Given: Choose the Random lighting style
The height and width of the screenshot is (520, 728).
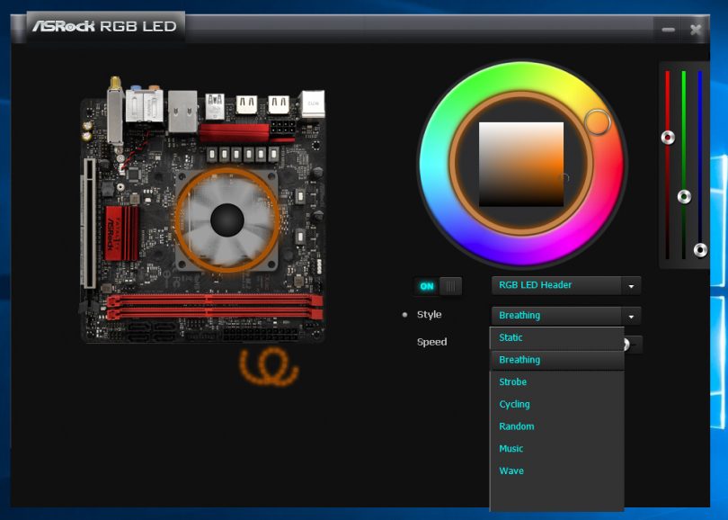Looking at the screenshot, I should [x=516, y=426].
